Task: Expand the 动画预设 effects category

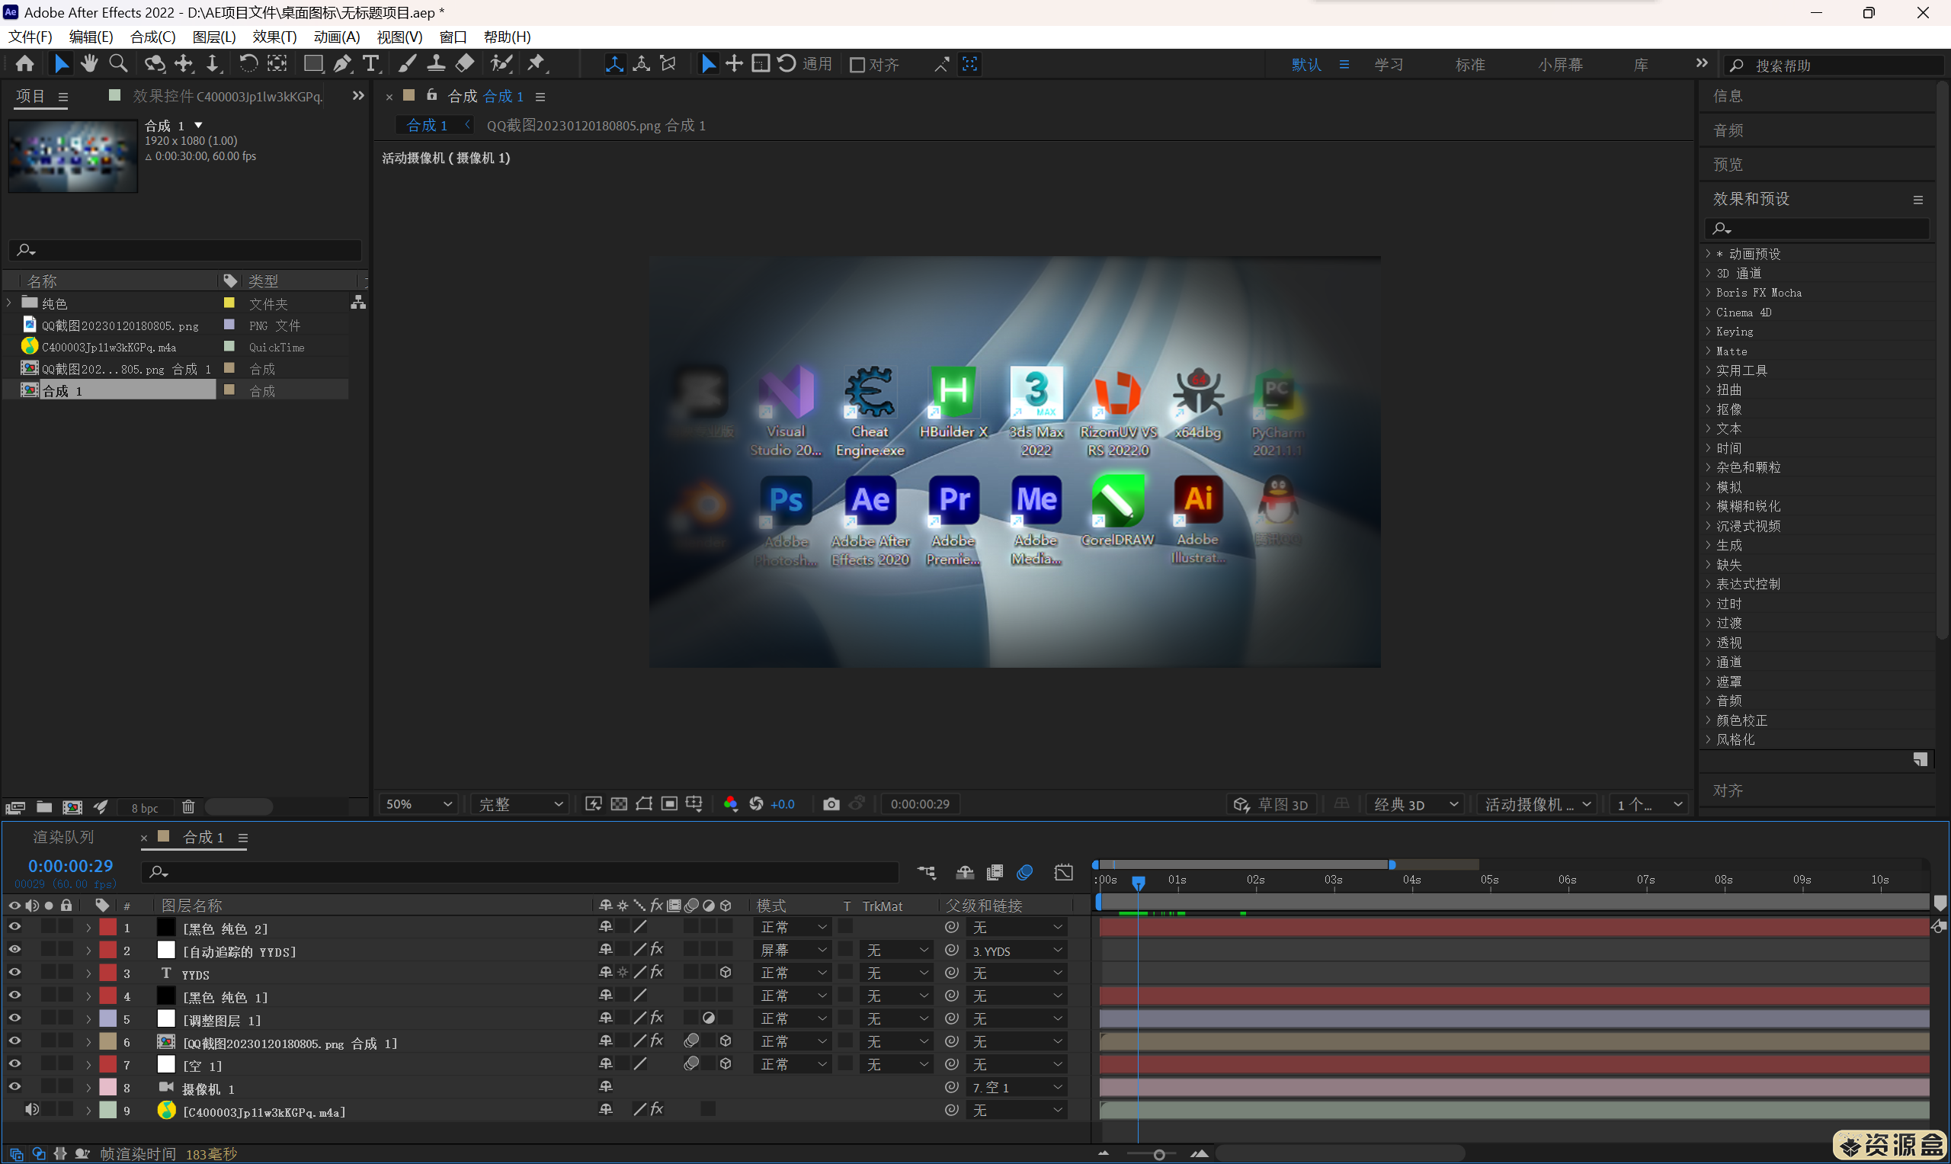Action: pyautogui.click(x=1708, y=253)
